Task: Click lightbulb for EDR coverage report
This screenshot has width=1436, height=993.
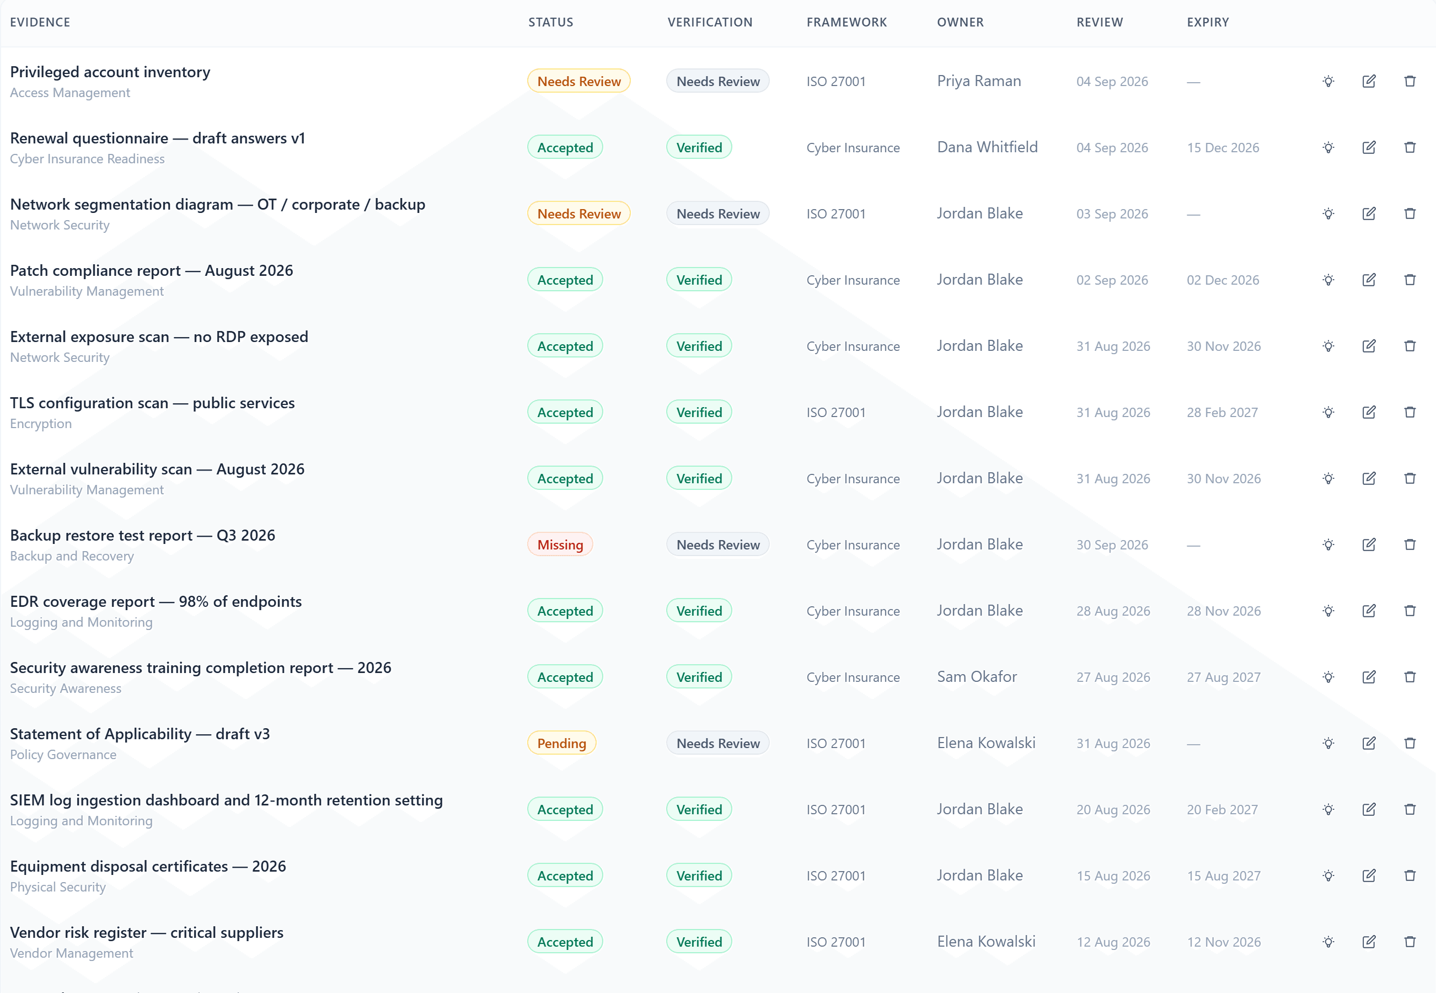Action: point(1328,611)
